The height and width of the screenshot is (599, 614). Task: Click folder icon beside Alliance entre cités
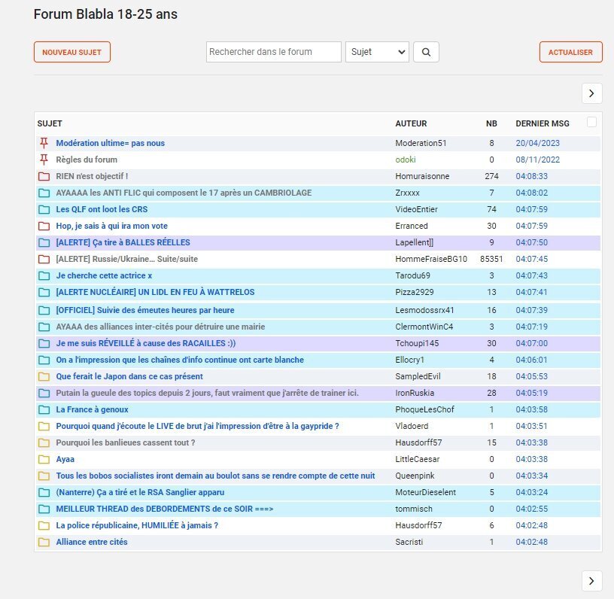click(x=44, y=542)
